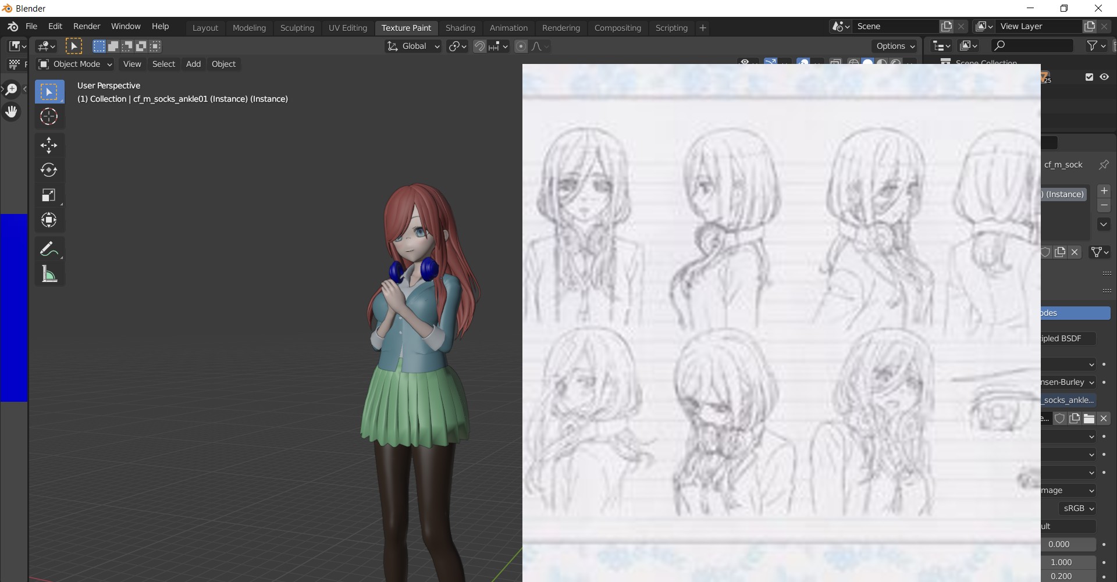Adjust the 0.000 value slider
The height and width of the screenshot is (582, 1117).
click(x=1069, y=544)
